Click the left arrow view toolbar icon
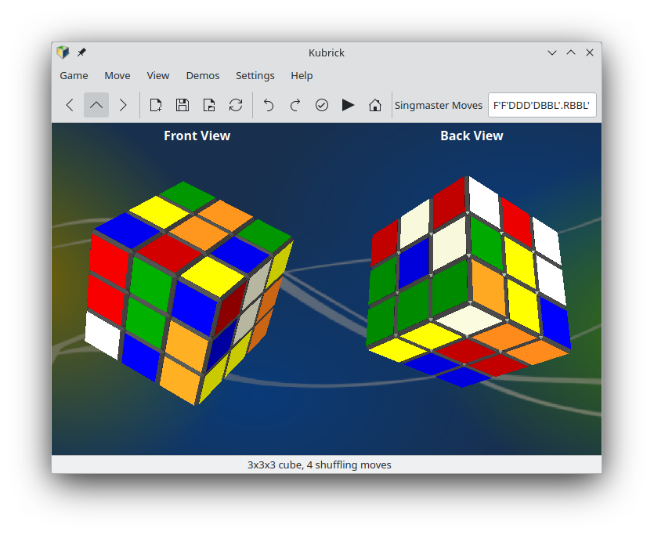 (70, 105)
